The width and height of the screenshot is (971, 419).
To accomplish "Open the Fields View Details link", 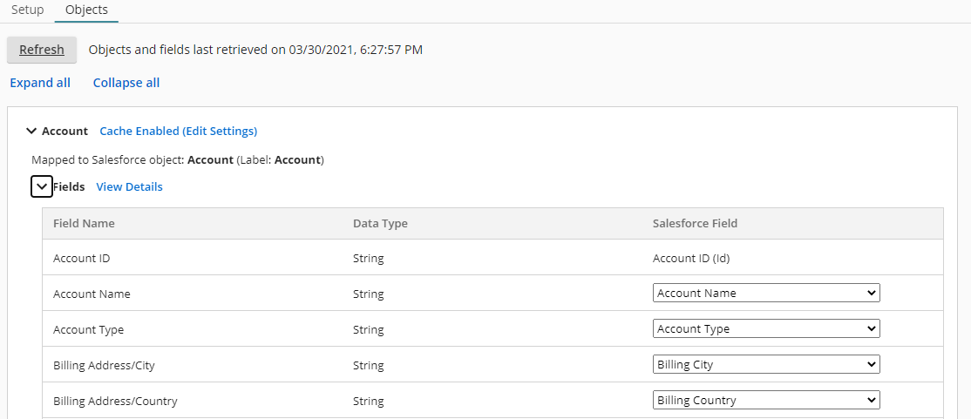I will [x=129, y=186].
